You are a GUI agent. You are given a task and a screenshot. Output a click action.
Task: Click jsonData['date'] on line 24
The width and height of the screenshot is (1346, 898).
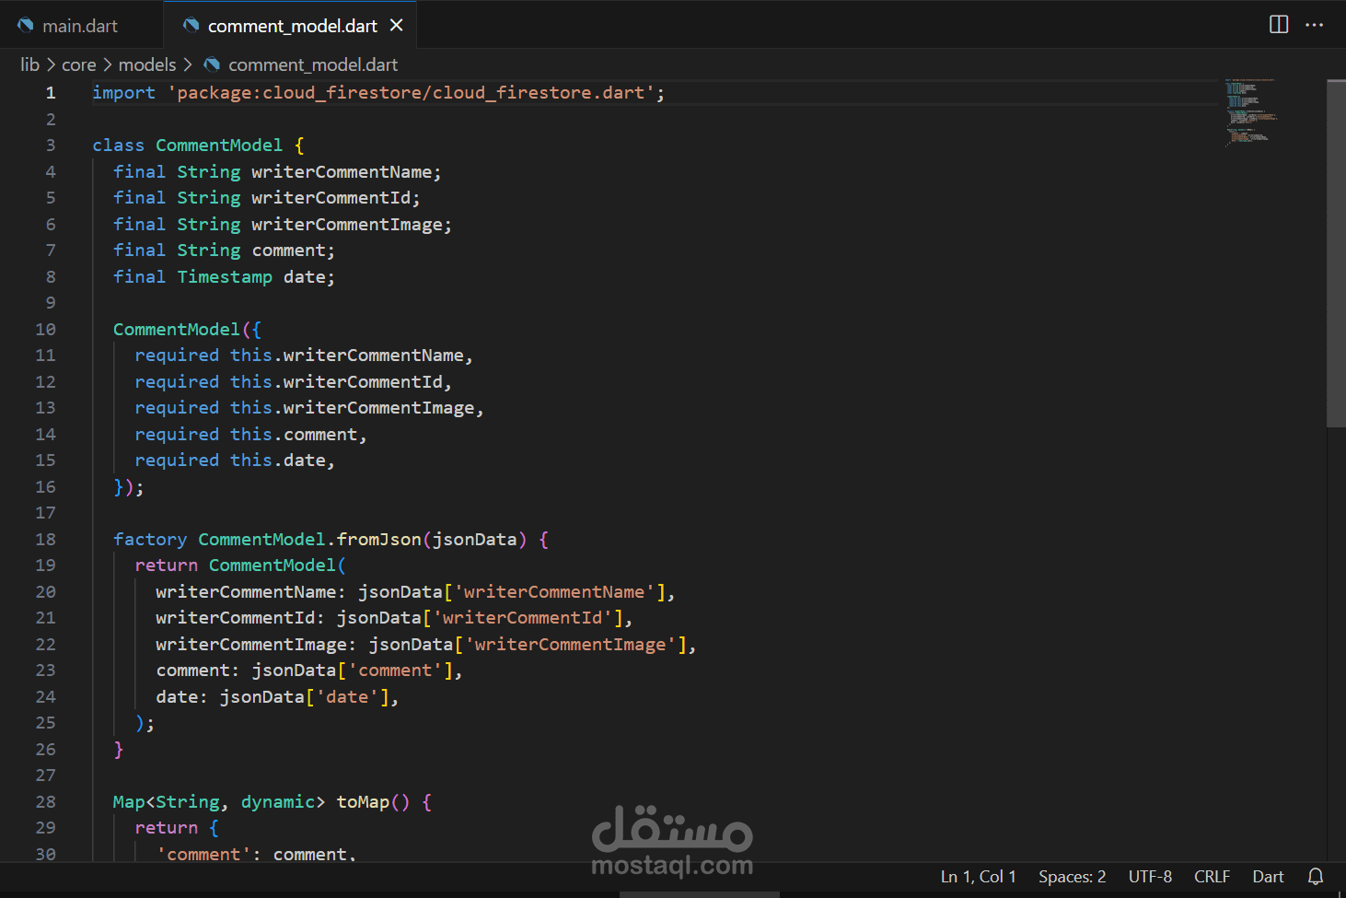tap(304, 697)
